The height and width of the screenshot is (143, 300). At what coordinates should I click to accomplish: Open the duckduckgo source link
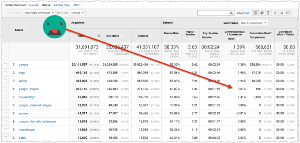(x=27, y=97)
